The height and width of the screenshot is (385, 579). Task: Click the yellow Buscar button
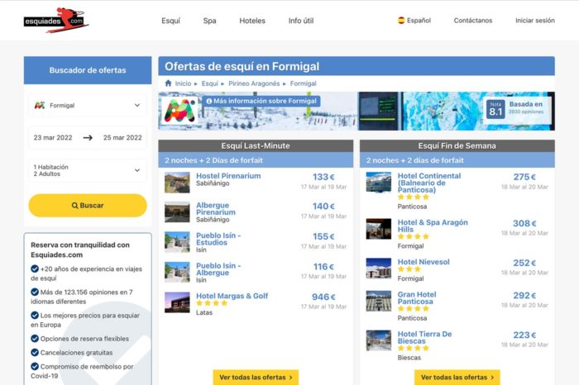pyautogui.click(x=88, y=206)
